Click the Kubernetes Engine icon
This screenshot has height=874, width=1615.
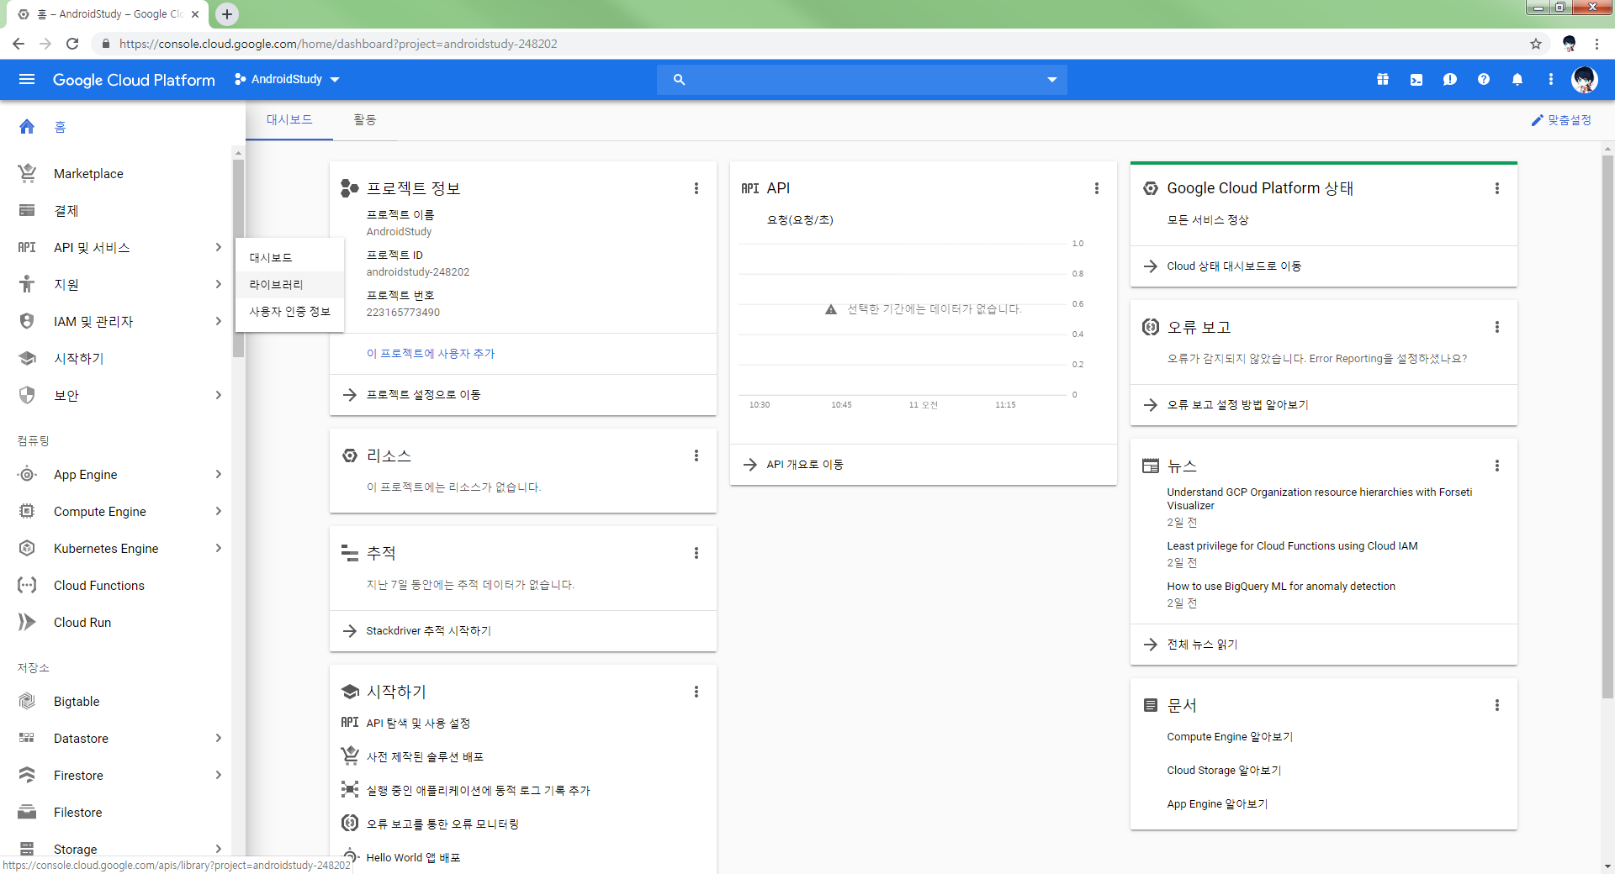tap(27, 548)
